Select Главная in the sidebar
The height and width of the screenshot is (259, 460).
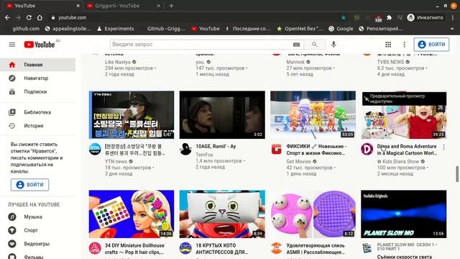click(x=37, y=65)
